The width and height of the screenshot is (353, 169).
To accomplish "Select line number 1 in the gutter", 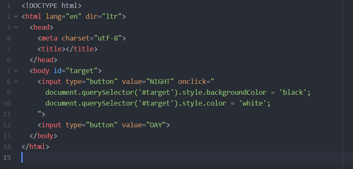I will pos(8,5).
